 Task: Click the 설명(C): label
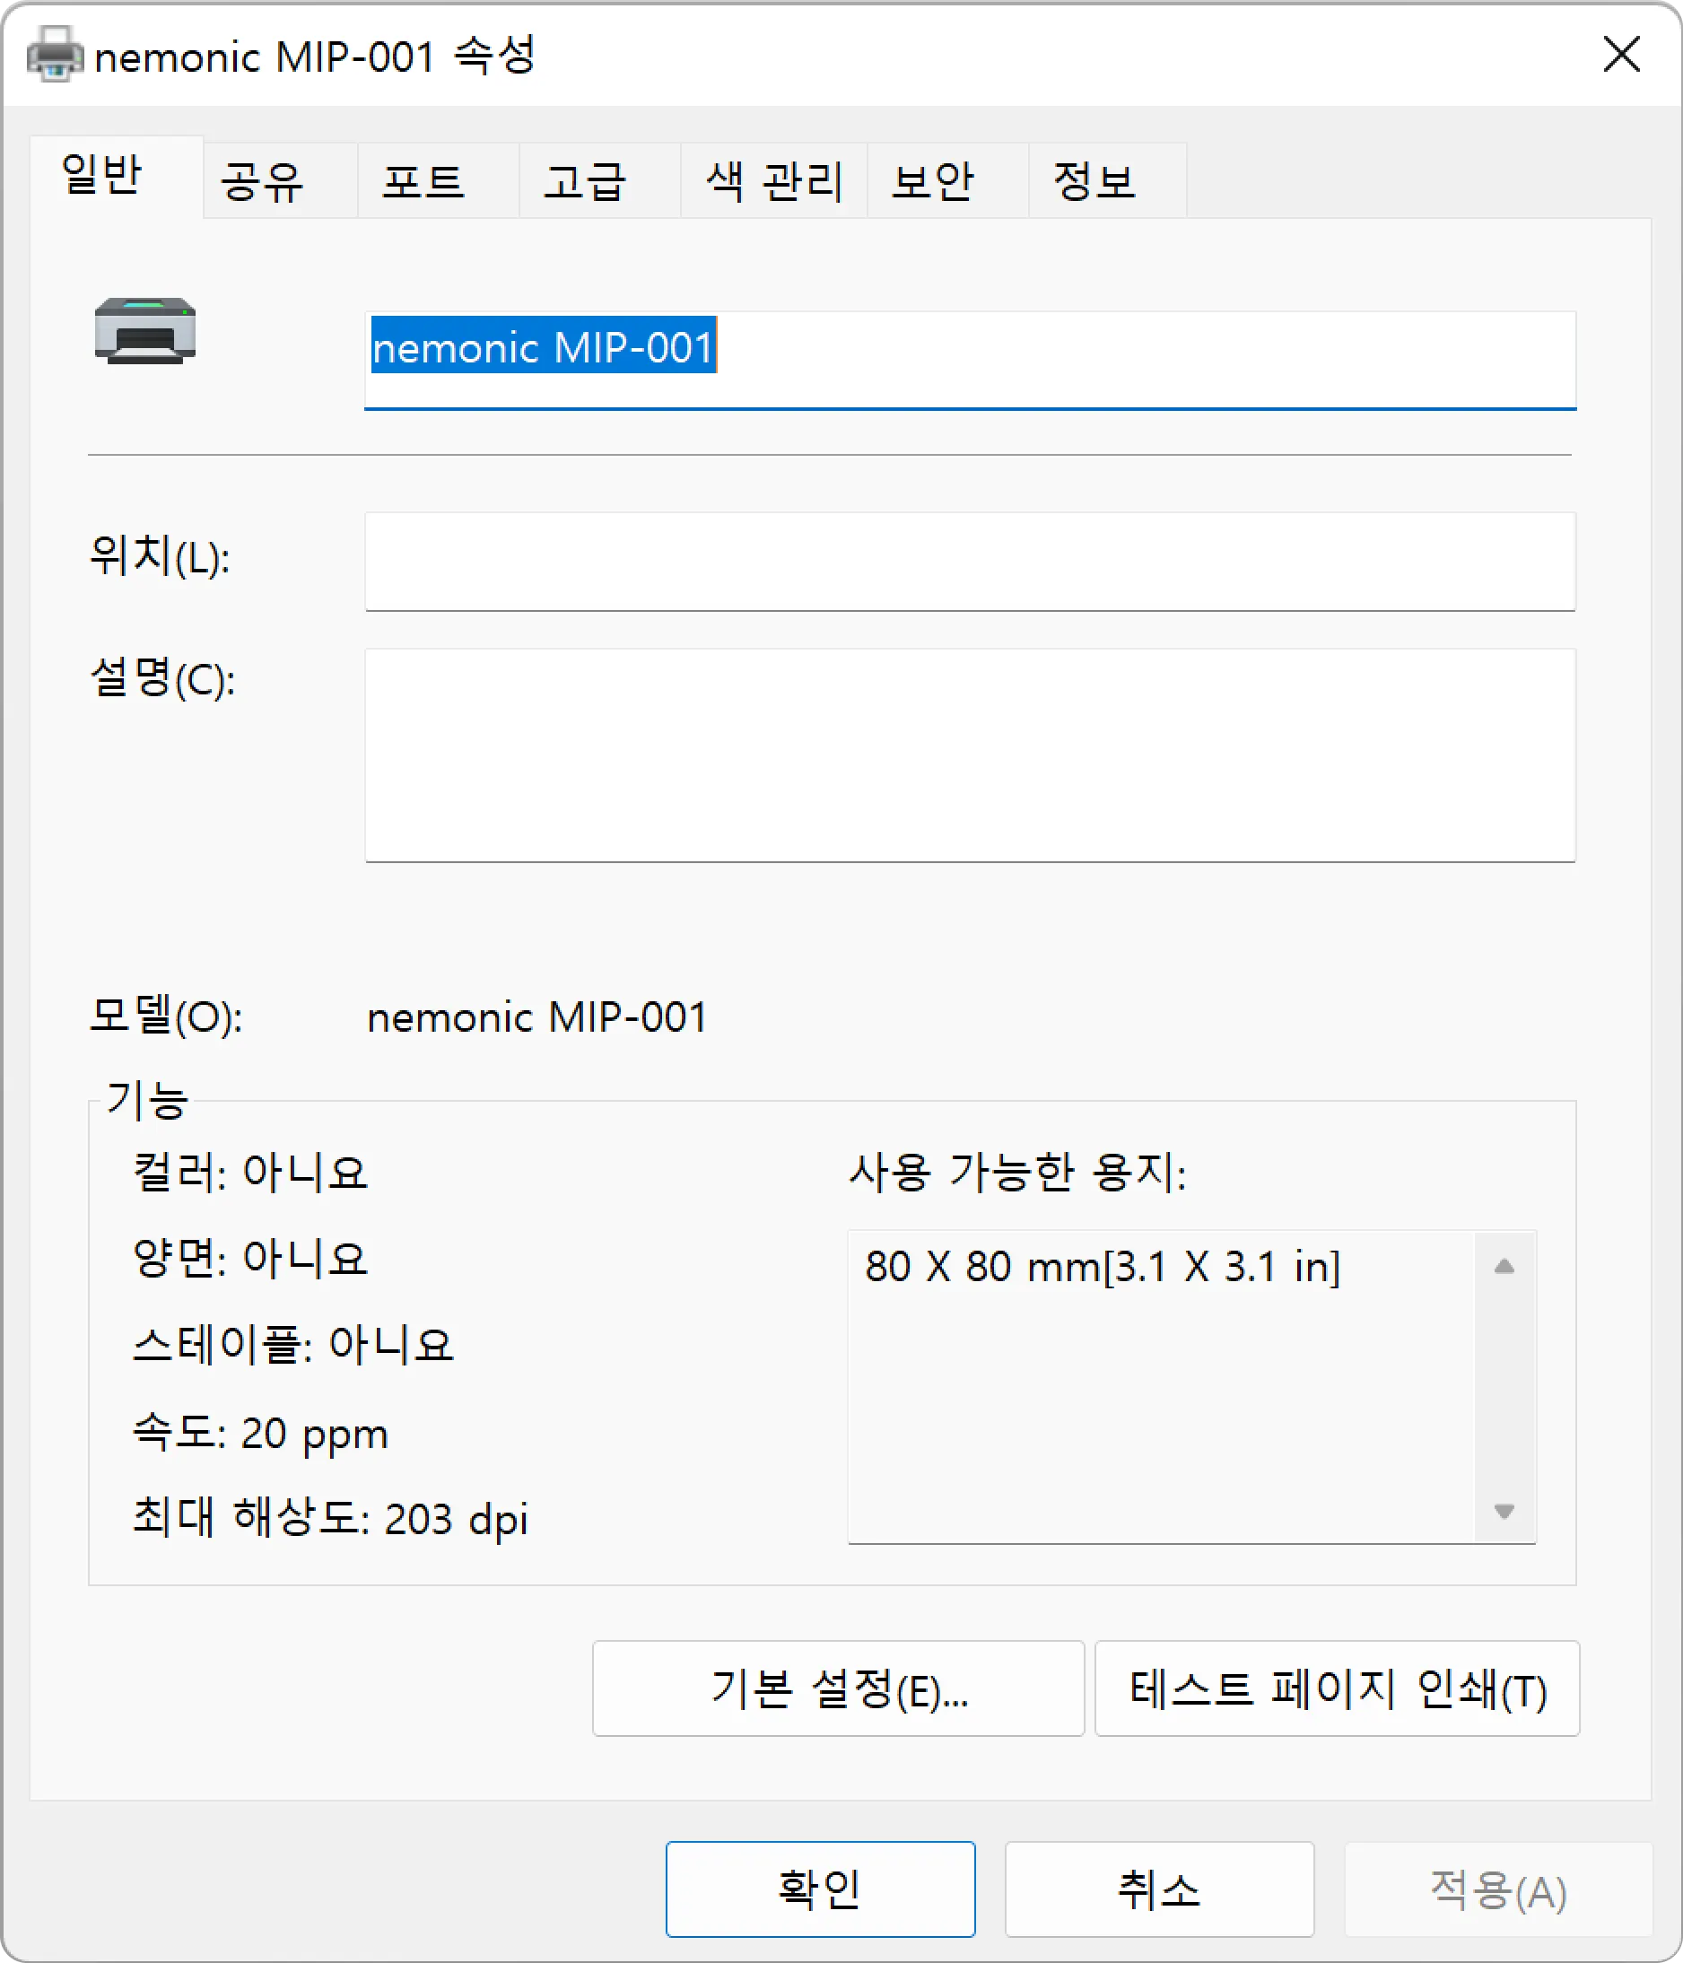pyautogui.click(x=162, y=678)
